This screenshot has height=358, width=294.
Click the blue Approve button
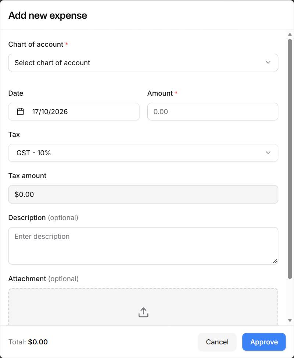click(x=264, y=342)
